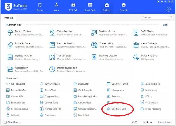176x126 pixels.
Task: Select the Erase All Data tool
Action: point(25,45)
